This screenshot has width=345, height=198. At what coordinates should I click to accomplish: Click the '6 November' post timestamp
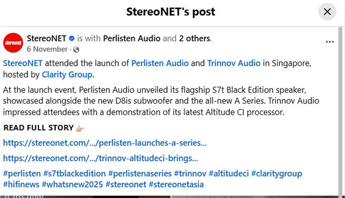click(48, 49)
